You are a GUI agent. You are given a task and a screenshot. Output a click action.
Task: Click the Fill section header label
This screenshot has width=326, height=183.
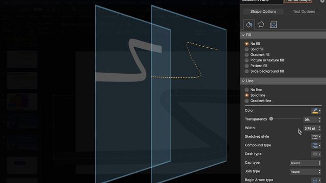249,35
